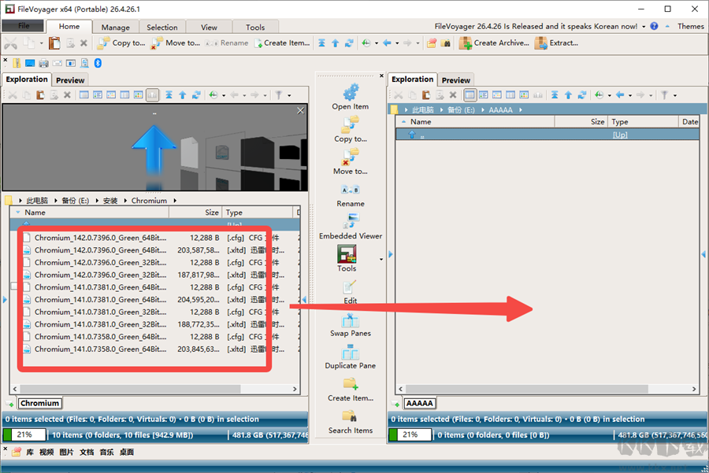Toggle 3D view mode in right pane toolbar

pos(537,95)
